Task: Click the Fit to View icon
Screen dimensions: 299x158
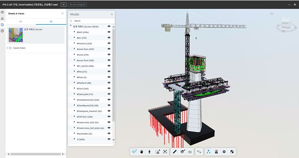Action: pyautogui.click(x=165, y=152)
